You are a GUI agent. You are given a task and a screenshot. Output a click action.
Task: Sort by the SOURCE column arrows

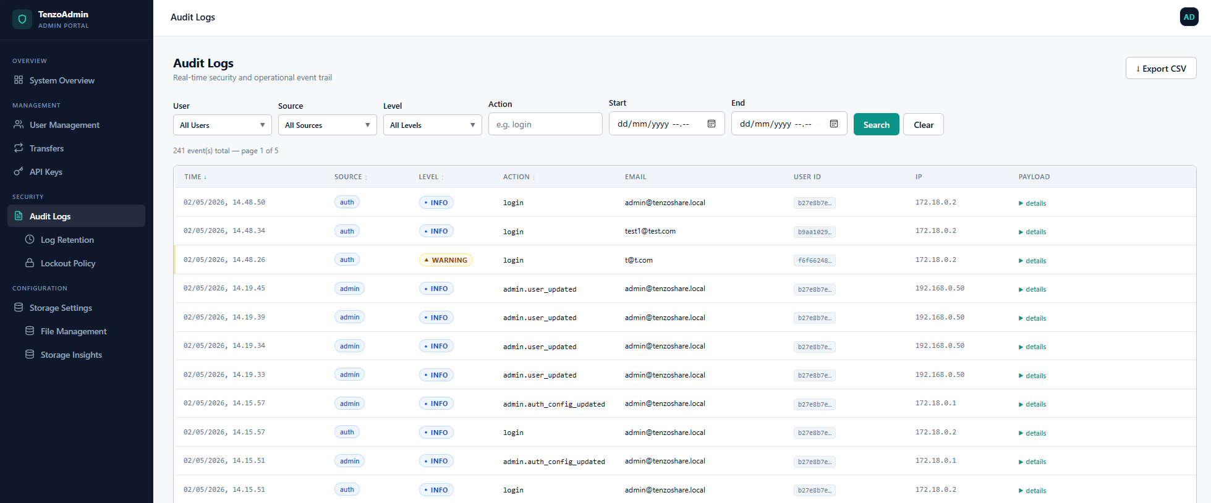click(366, 177)
